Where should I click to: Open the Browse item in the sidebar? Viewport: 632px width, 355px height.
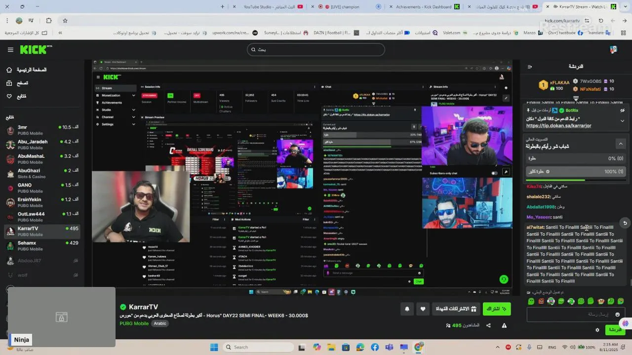17,83
